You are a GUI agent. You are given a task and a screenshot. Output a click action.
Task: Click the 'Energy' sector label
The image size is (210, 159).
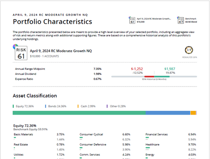pyautogui.click(x=150, y=155)
